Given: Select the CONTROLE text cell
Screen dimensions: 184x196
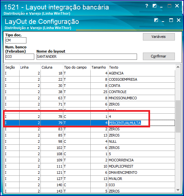Looking at the screenshot, I should 142,92.
